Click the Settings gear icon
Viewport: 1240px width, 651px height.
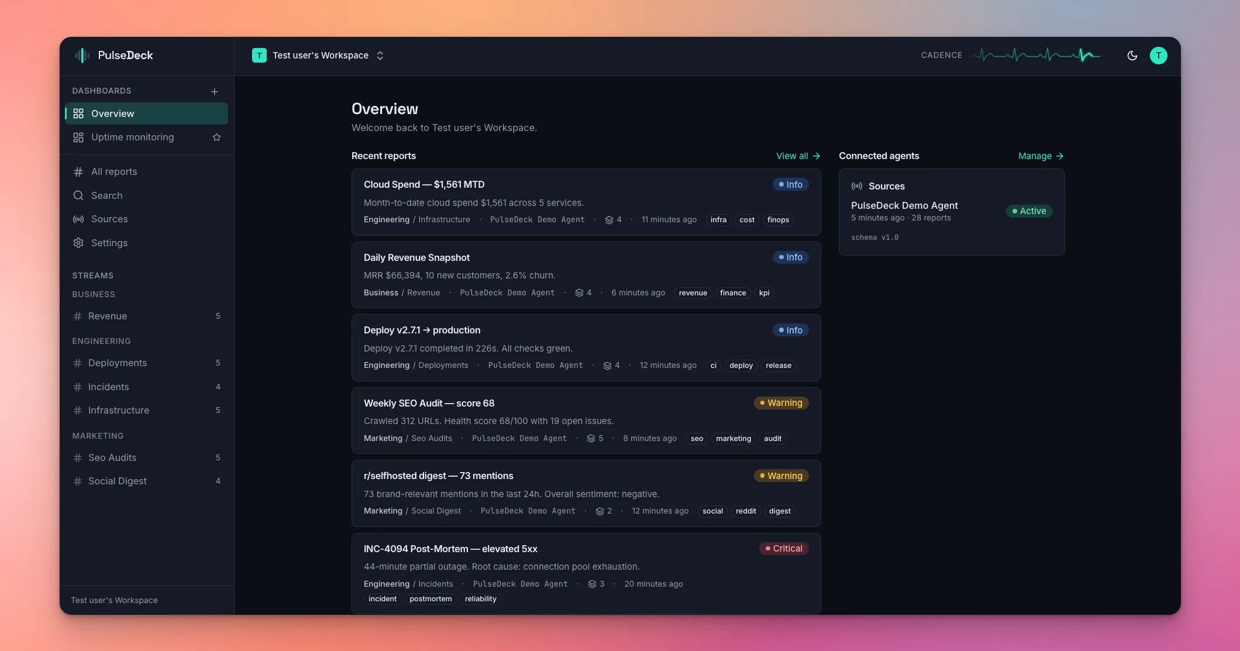click(x=78, y=243)
